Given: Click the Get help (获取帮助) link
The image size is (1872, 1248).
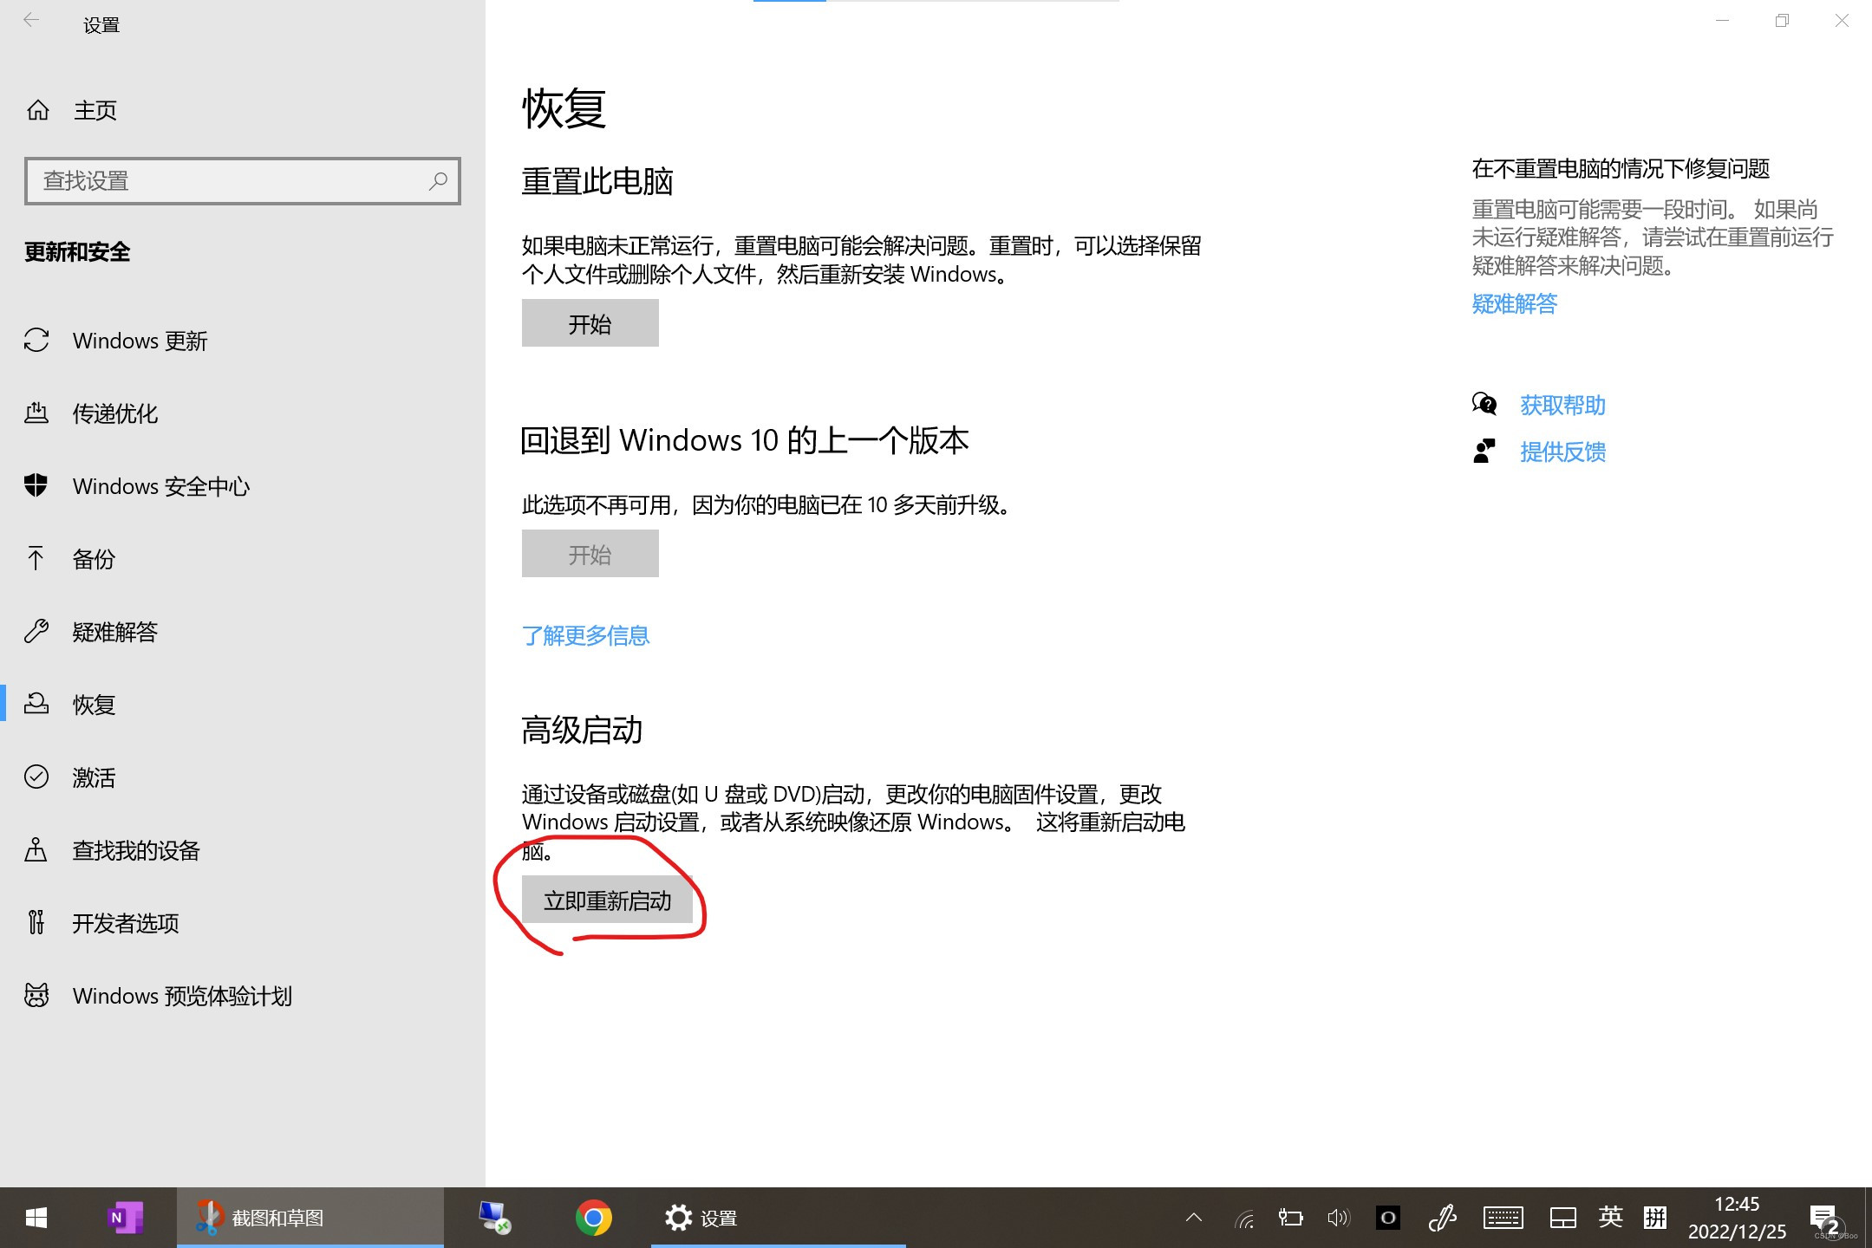Looking at the screenshot, I should coord(1562,405).
